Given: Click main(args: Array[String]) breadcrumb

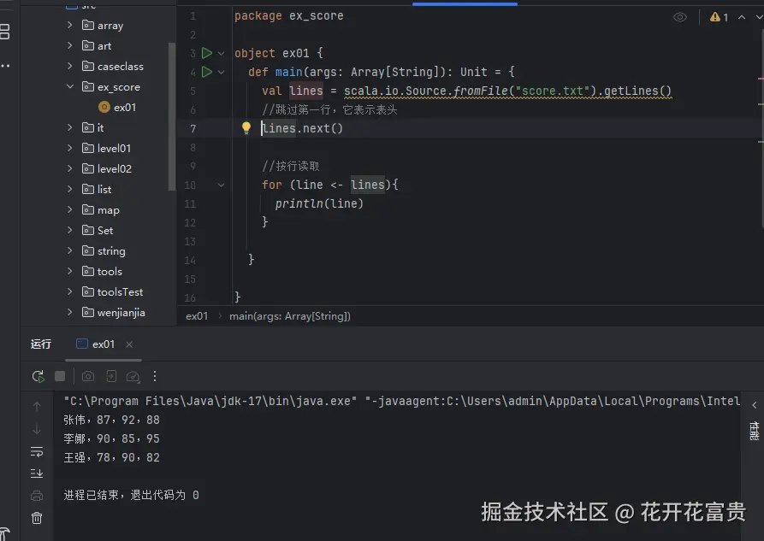Looking at the screenshot, I should (x=290, y=316).
